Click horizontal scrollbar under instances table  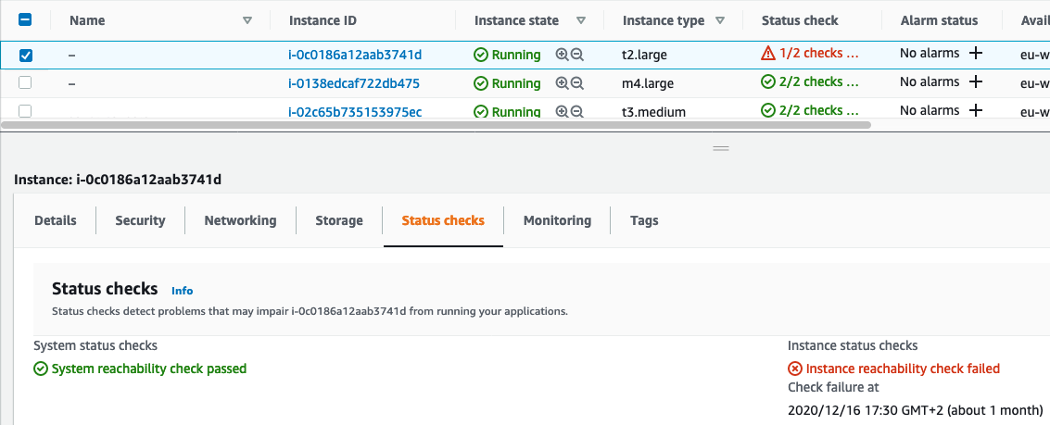point(436,123)
